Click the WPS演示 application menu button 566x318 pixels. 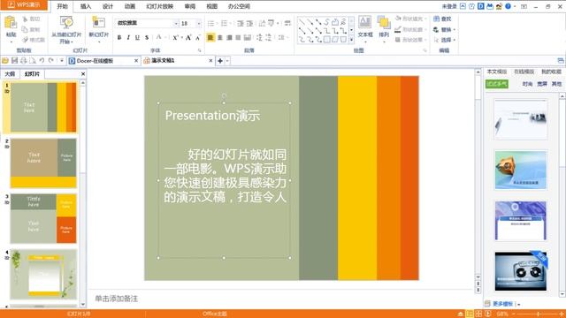click(24, 4)
